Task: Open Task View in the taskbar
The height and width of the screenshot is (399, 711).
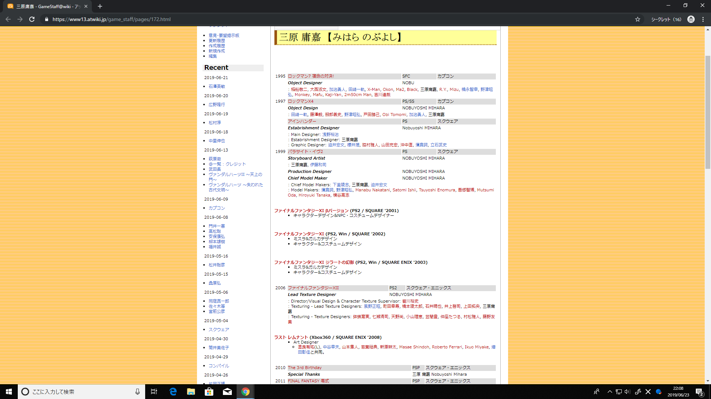Action: pos(154,392)
